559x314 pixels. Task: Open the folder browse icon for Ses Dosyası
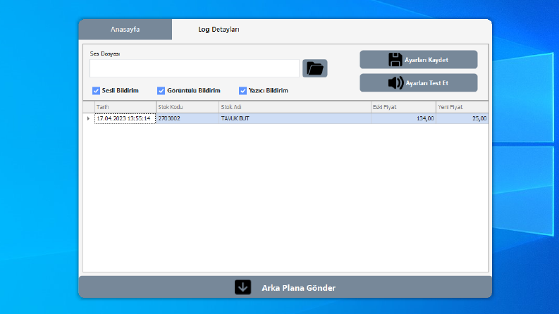point(315,68)
